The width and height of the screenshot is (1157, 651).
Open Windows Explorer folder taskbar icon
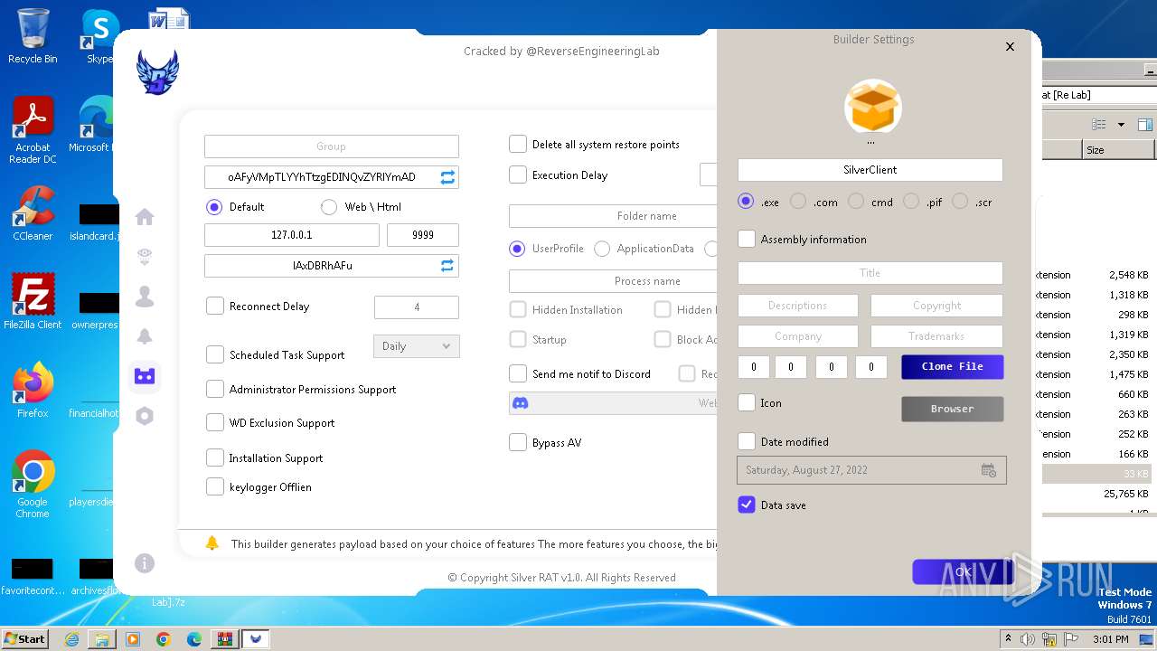[x=102, y=639]
